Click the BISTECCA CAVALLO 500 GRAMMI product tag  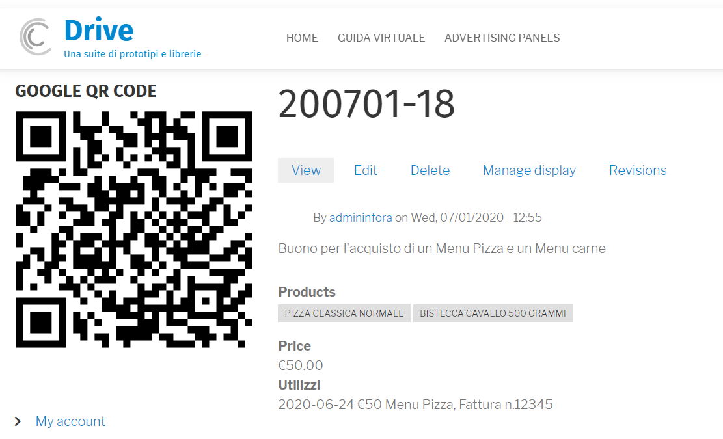(x=493, y=313)
